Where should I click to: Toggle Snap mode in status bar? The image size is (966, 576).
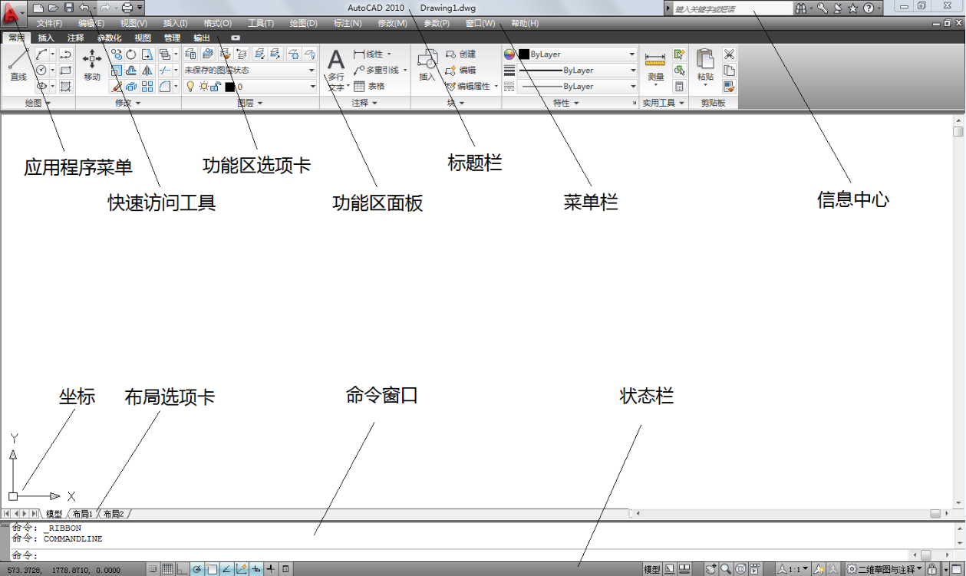[153, 569]
